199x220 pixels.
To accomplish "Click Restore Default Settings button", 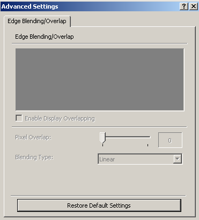I will point(99,205).
